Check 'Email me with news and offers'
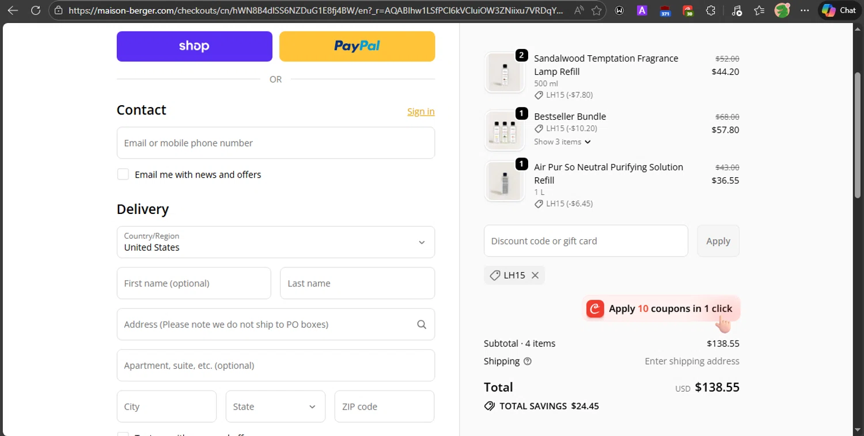864x436 pixels. [x=123, y=174]
